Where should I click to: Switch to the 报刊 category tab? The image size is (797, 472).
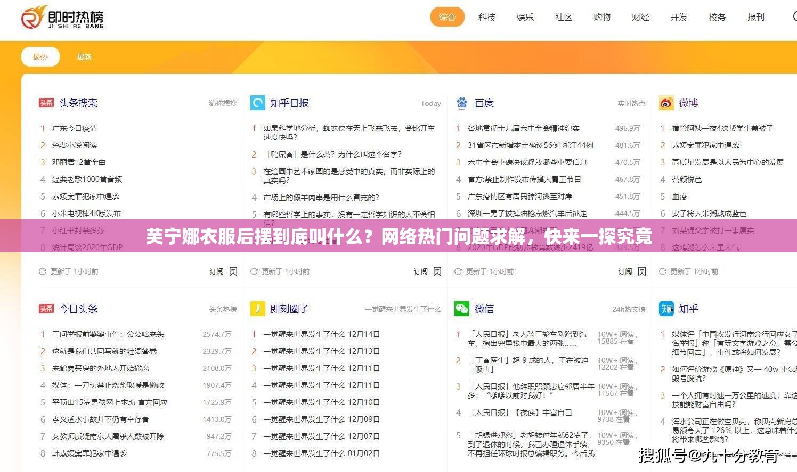(755, 17)
